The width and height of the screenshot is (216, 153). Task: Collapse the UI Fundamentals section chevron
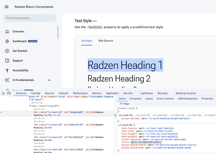point(49,80)
